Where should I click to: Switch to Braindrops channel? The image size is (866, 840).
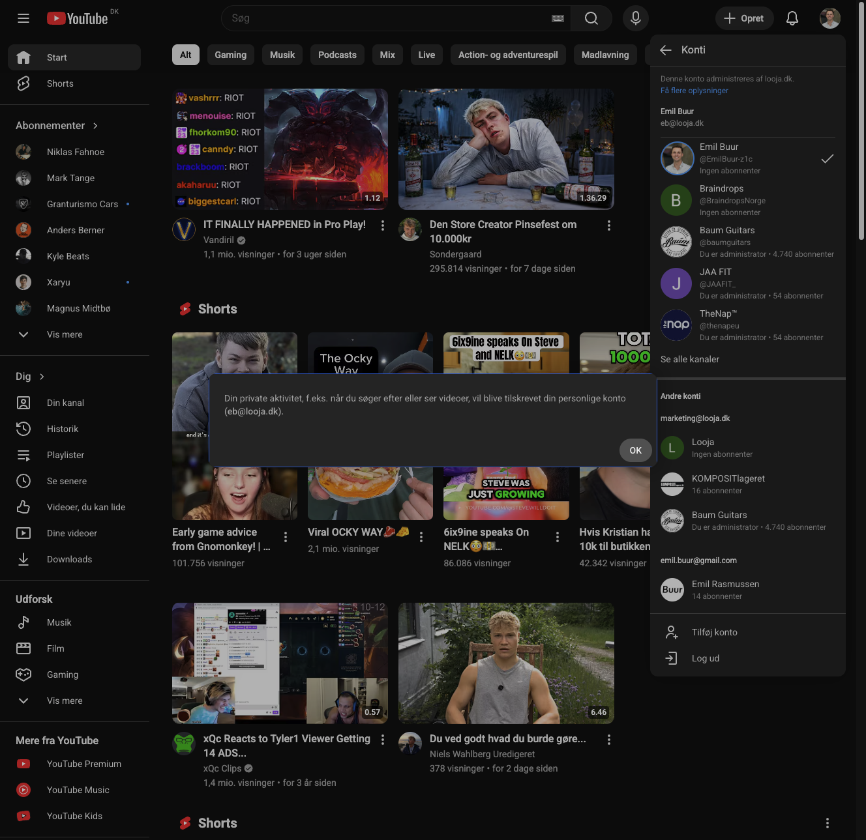click(x=748, y=200)
